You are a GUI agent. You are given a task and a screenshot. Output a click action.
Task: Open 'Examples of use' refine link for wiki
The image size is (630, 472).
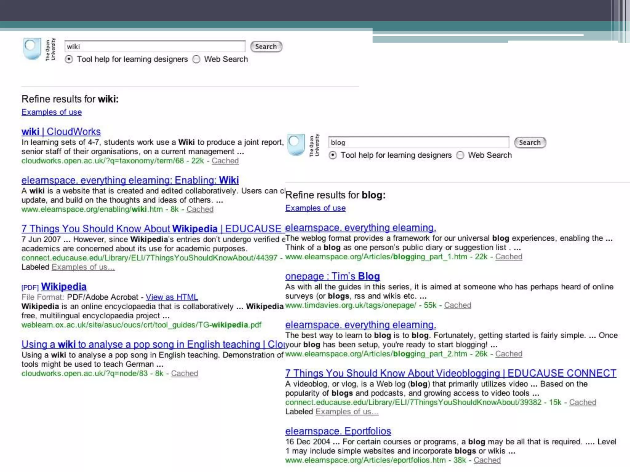click(51, 112)
